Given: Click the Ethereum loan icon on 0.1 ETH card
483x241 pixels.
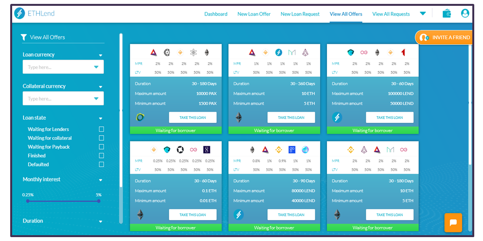Looking at the screenshot, I should click(x=140, y=214).
